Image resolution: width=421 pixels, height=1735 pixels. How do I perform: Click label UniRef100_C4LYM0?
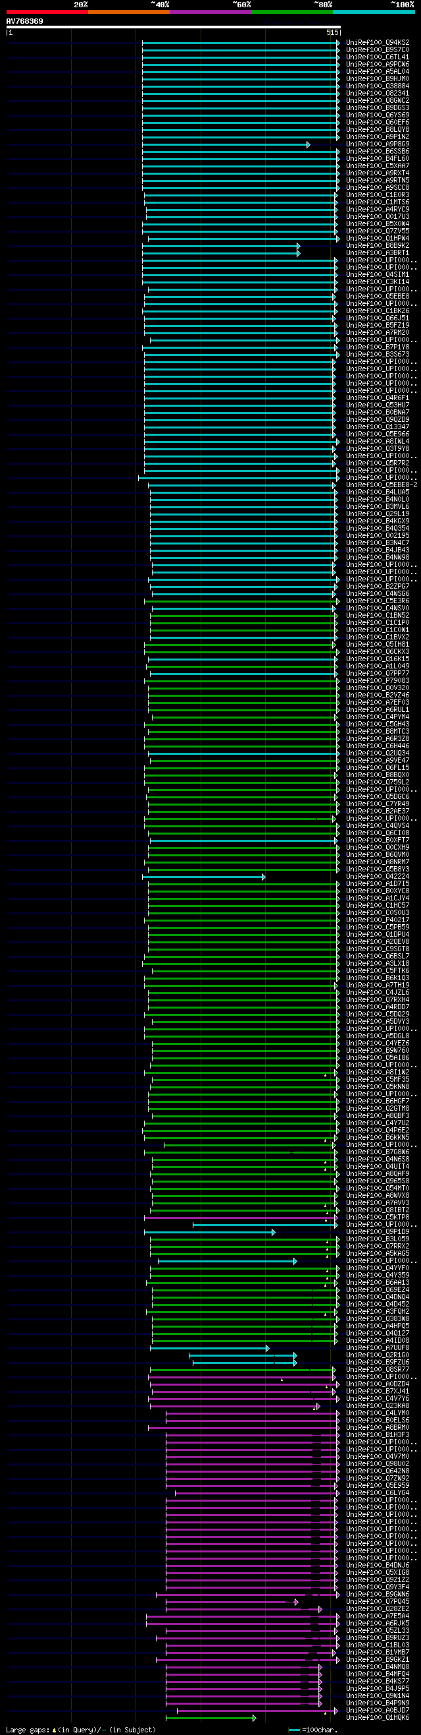[378, 1413]
